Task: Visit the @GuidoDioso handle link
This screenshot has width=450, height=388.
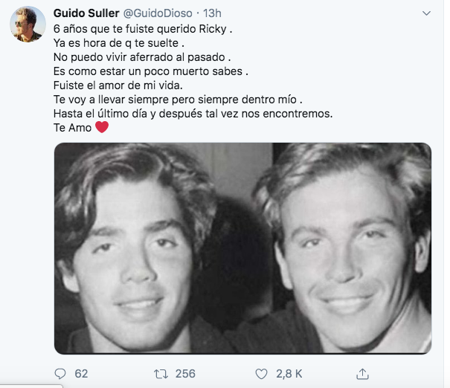Action: [x=158, y=13]
